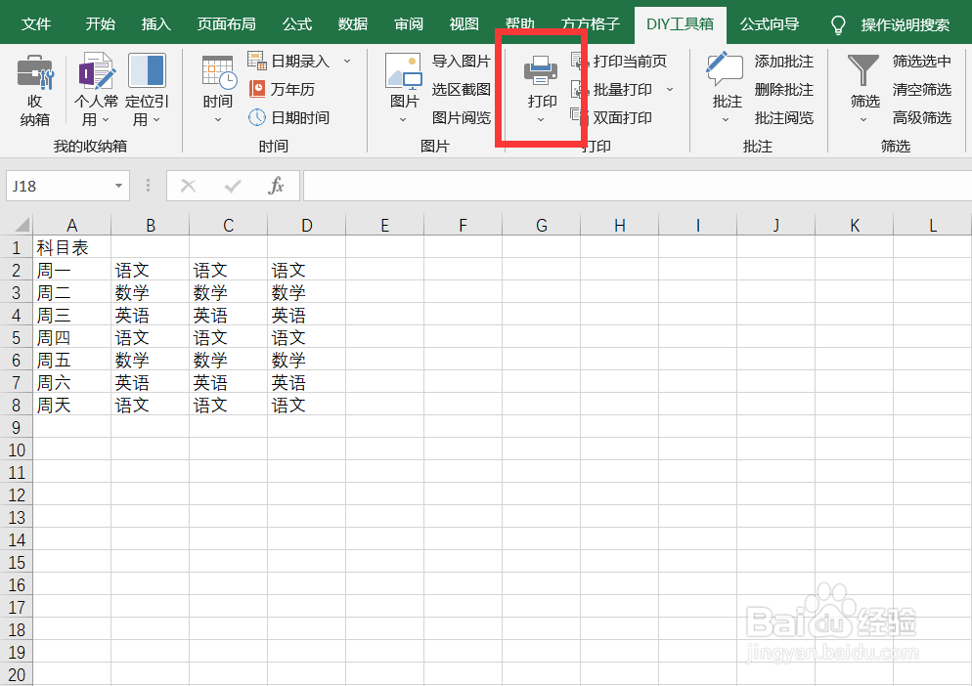Click the formula bar cancel X icon

coord(189,186)
